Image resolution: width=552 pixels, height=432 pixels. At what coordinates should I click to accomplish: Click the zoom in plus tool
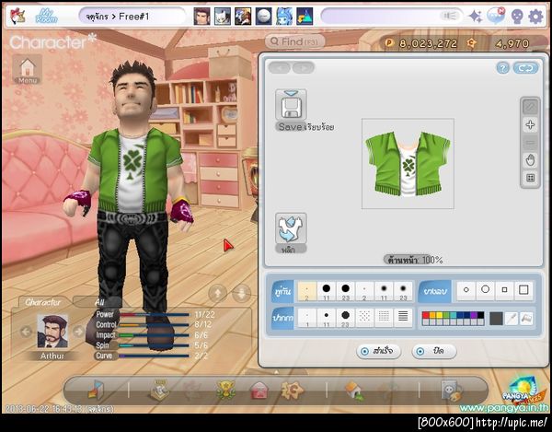[530, 124]
